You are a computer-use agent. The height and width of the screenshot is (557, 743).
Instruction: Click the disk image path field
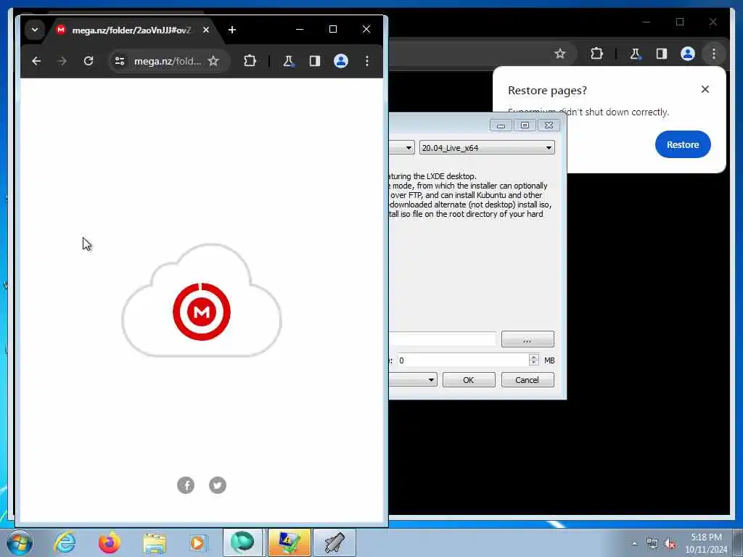click(x=443, y=339)
